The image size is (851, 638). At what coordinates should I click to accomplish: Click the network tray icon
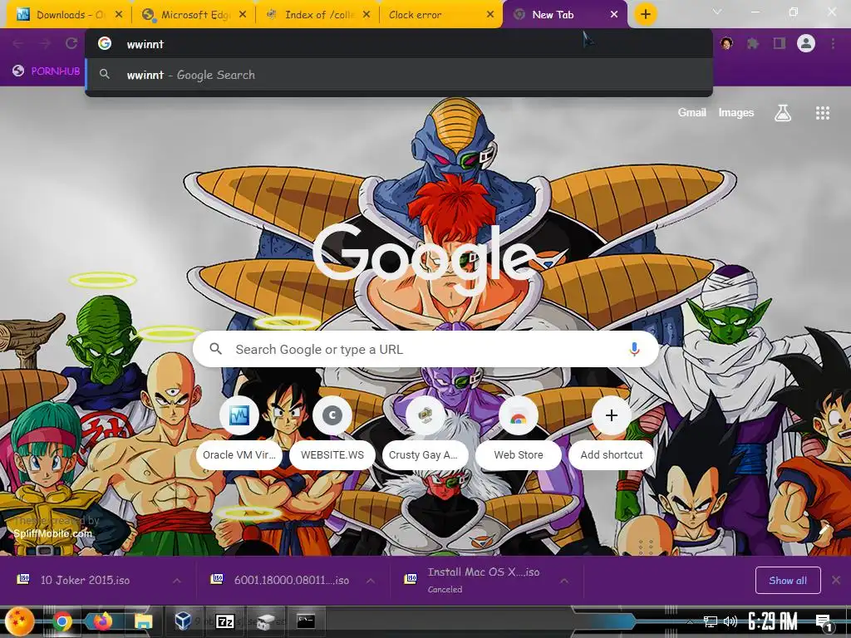coord(710,621)
